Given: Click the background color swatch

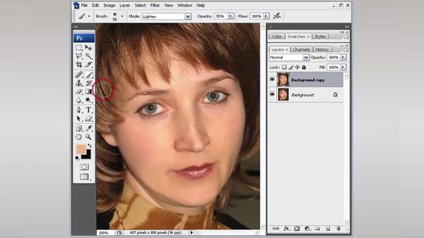Looking at the screenshot, I should click(x=87, y=156).
